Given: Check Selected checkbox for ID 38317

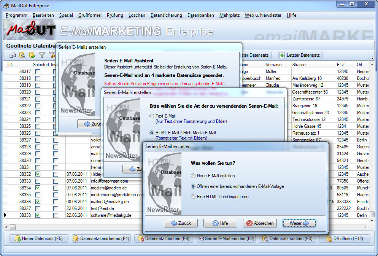Looking at the screenshot, I should point(38,72).
